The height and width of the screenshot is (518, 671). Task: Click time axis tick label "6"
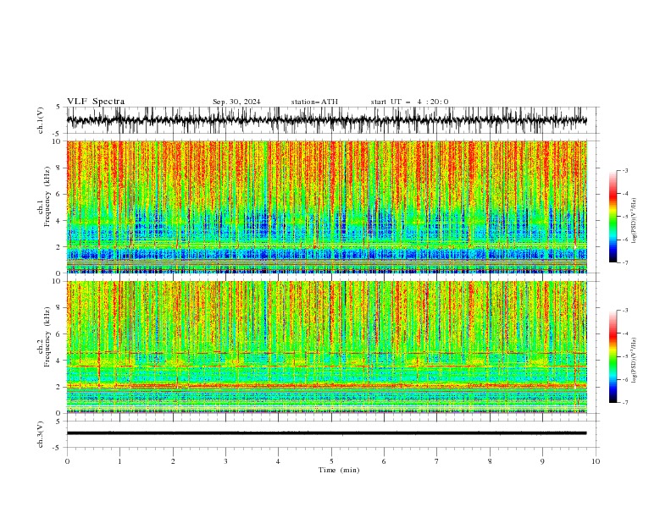pyautogui.click(x=384, y=461)
